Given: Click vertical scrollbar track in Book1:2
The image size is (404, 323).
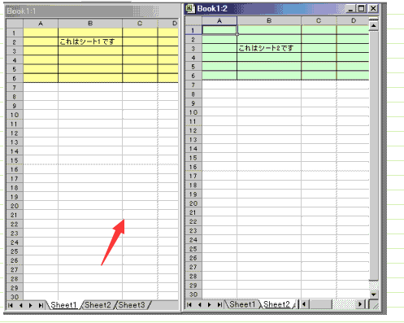Looking at the screenshot, I should tap(374, 286).
